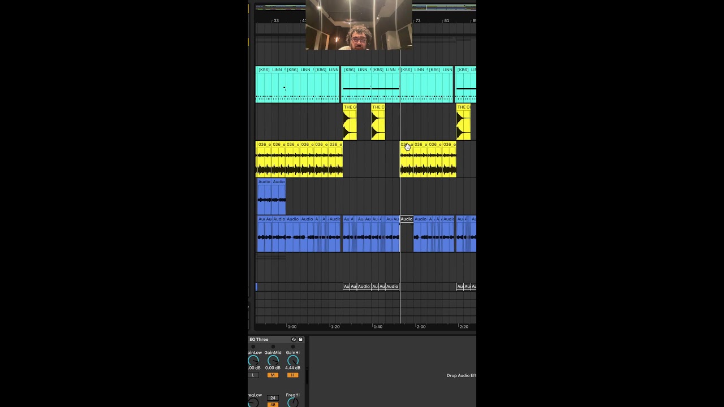The height and width of the screenshot is (407, 724).
Task: Click the 4.44 dB GainHi value
Action: coord(292,368)
